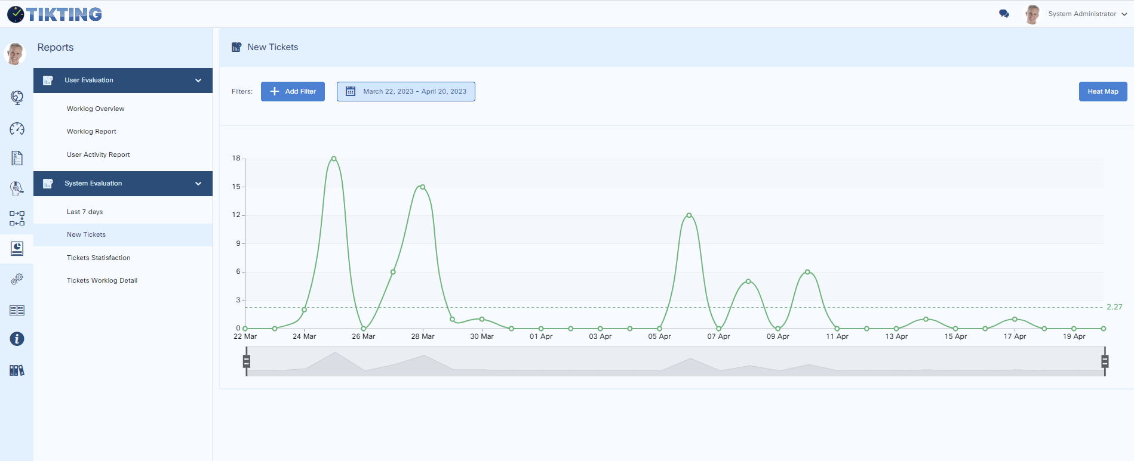This screenshot has height=461, width=1134.
Task: Open the binders library sidebar icon
Action: pos(17,370)
